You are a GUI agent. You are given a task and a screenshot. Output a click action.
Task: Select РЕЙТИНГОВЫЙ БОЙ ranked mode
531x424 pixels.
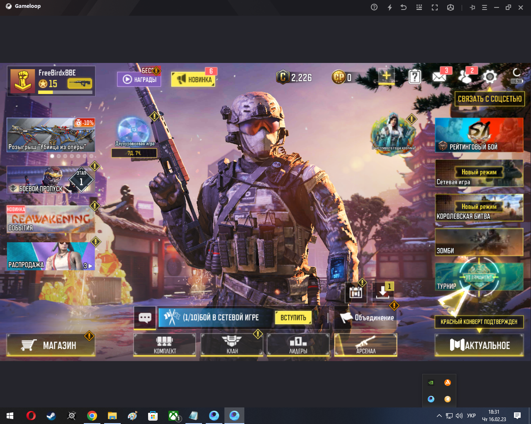click(479, 135)
